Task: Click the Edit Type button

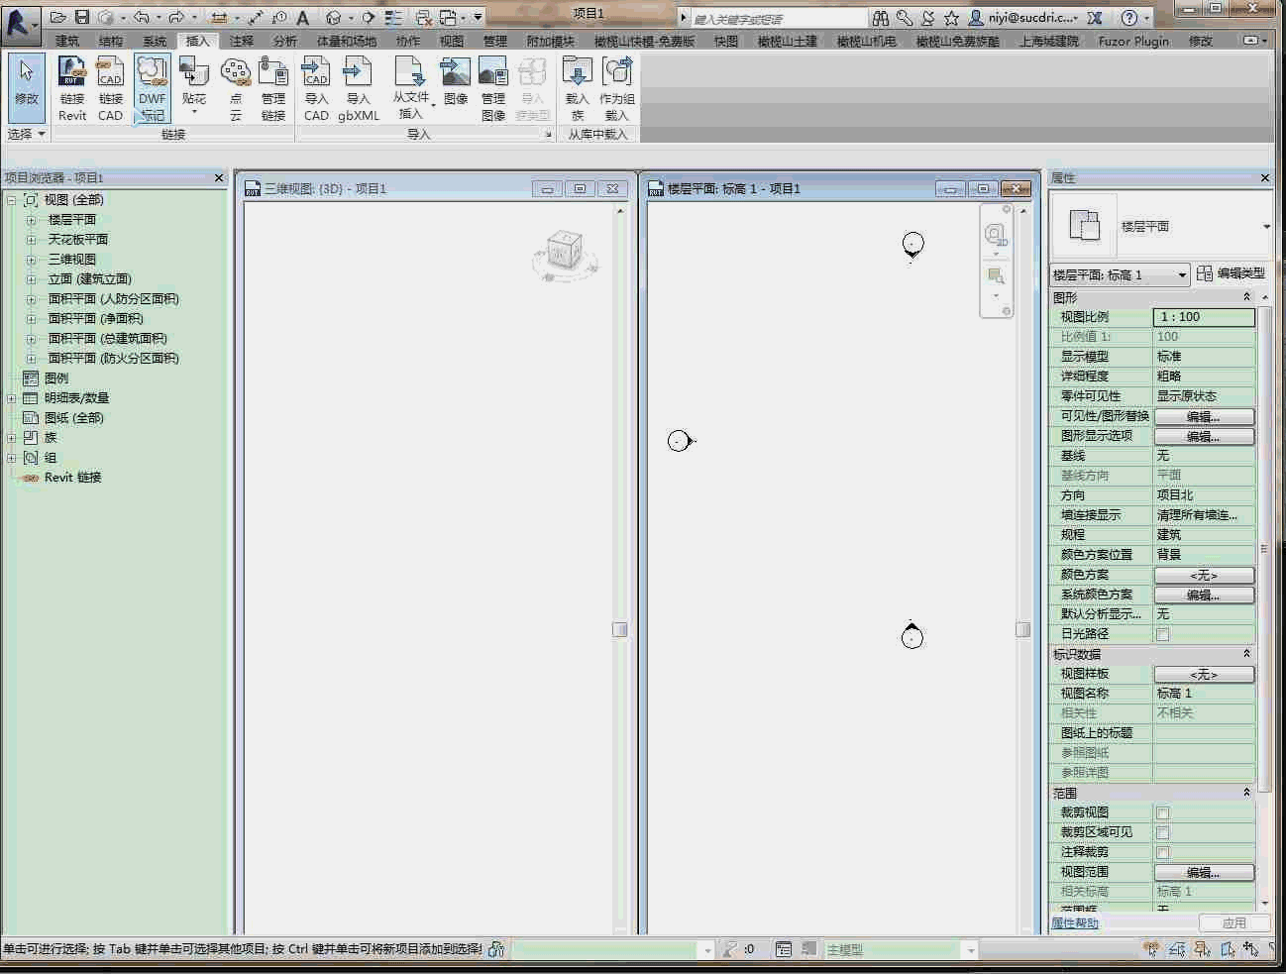Action: tap(1231, 273)
